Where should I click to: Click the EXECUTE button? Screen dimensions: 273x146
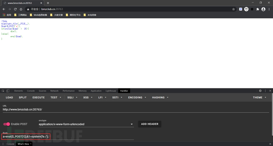38,97
